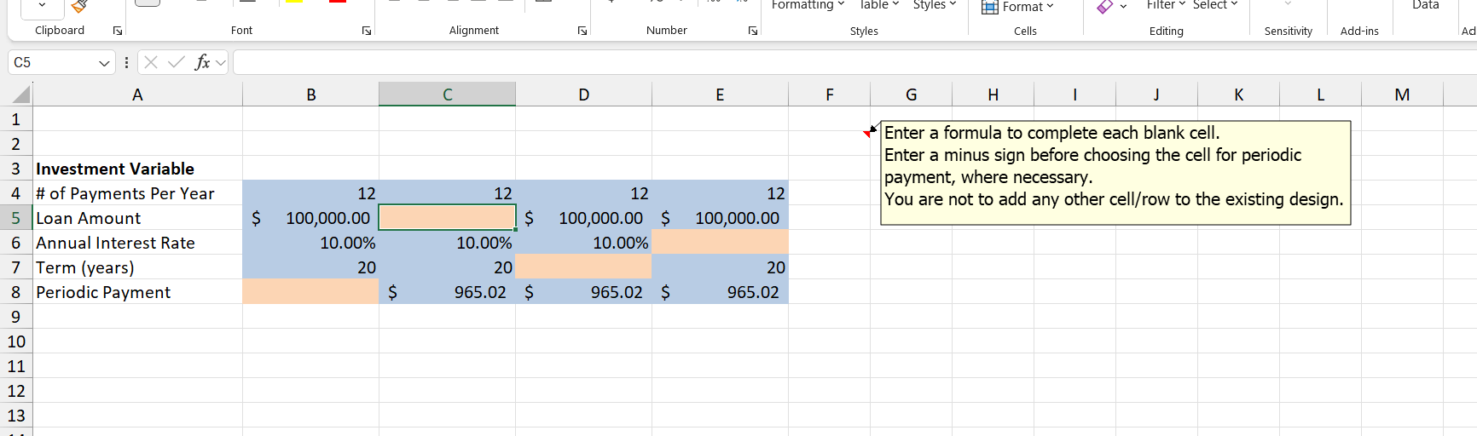Select column M header
1477x436 pixels.
(x=1403, y=95)
